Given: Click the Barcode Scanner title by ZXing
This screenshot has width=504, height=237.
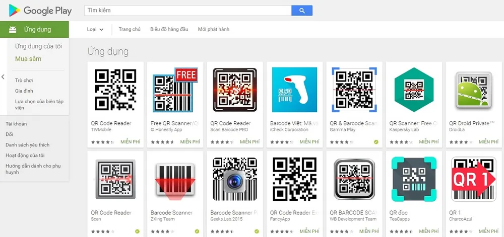Looking at the screenshot, I should click(x=172, y=213).
